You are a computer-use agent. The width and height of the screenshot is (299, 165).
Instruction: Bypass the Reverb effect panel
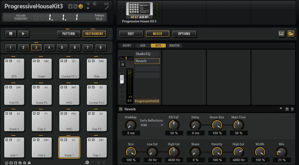tap(121, 109)
